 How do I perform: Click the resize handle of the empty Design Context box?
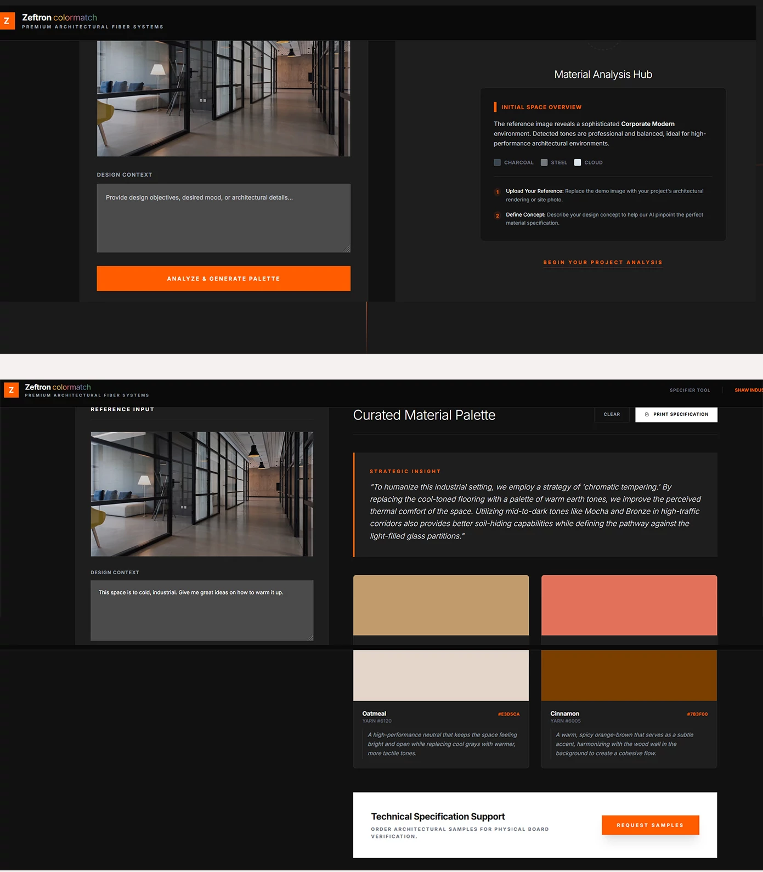point(347,249)
